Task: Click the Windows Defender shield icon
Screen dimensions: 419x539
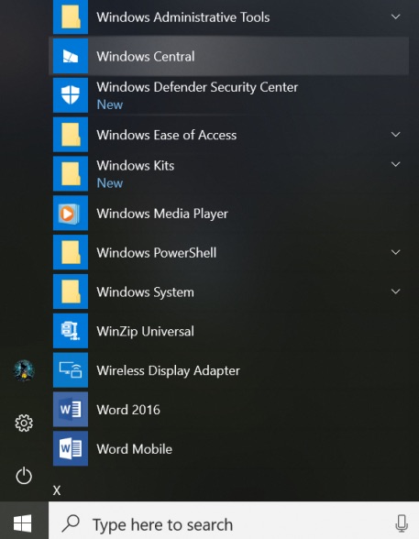Action: [71, 95]
